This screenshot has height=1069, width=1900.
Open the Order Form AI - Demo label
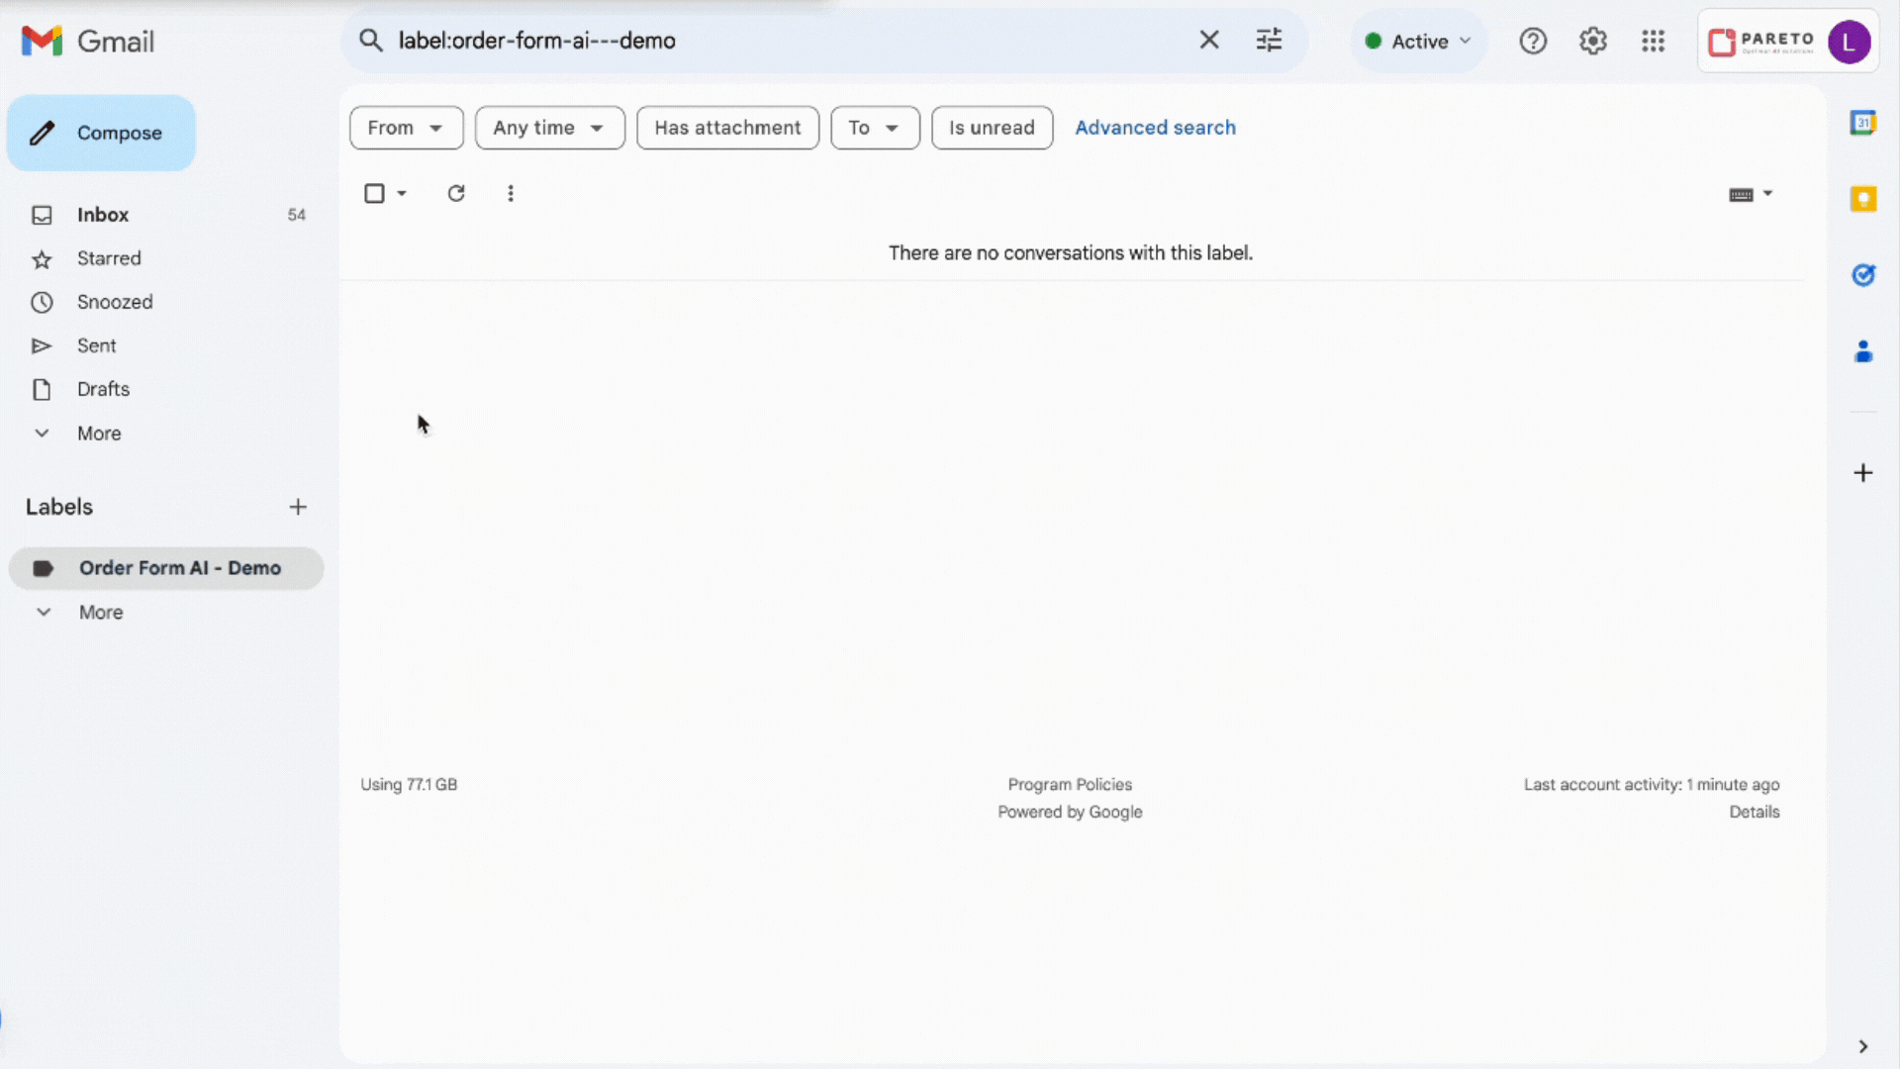coord(180,567)
